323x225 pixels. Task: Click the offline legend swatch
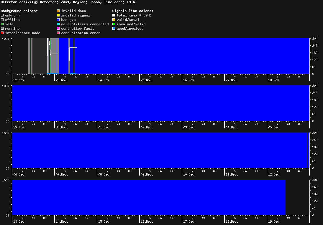click(2, 20)
